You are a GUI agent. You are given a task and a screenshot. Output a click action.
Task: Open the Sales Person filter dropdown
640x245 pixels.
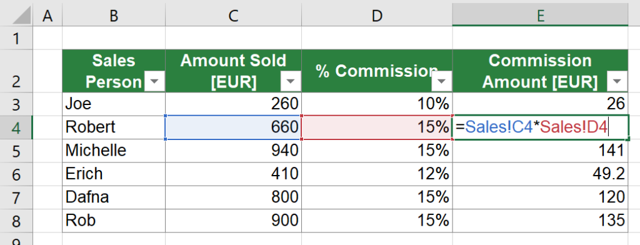point(155,82)
